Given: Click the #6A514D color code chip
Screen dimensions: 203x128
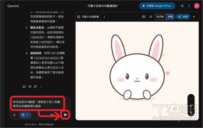Looking at the screenshot, I should 37,37.
